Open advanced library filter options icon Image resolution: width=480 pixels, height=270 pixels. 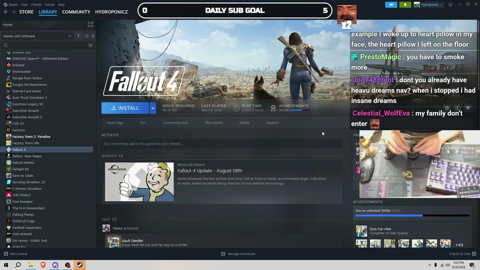[90, 45]
